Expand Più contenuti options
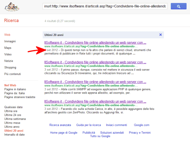 pos(12,74)
